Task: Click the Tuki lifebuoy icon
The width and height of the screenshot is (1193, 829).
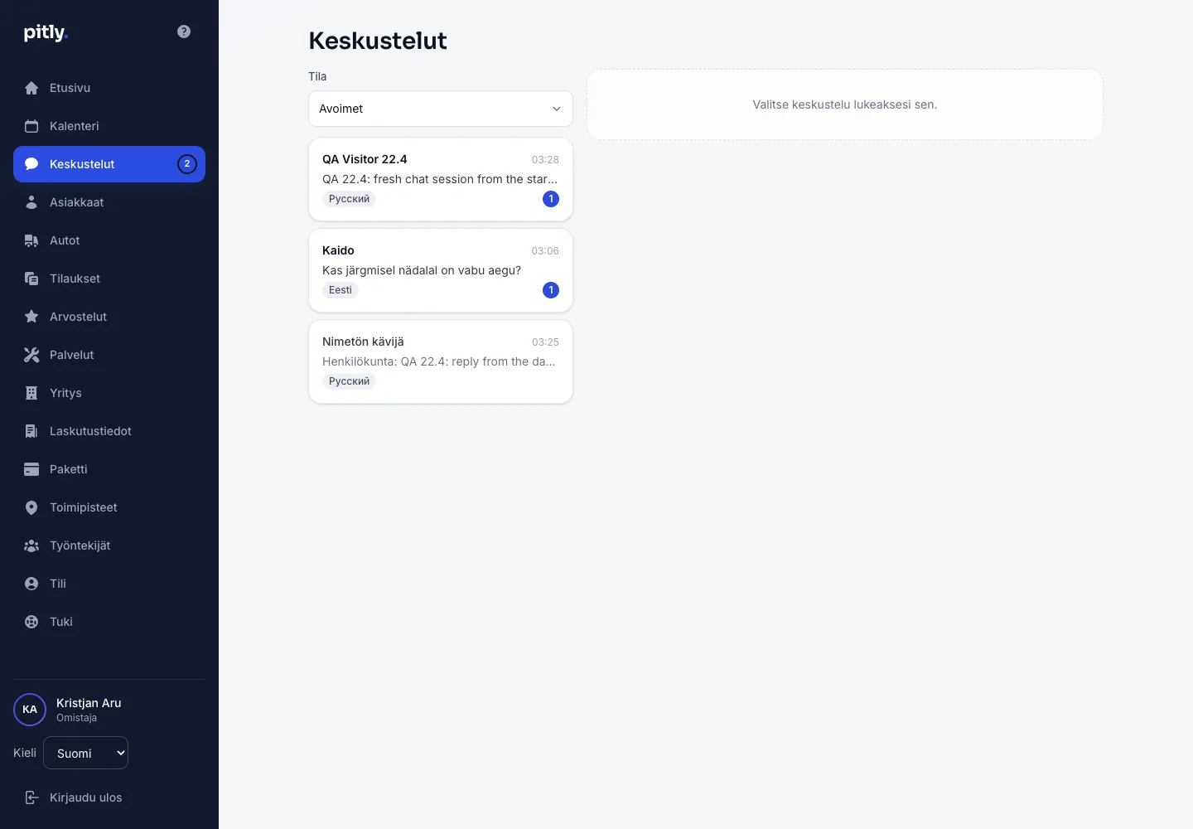Action: pyautogui.click(x=31, y=622)
